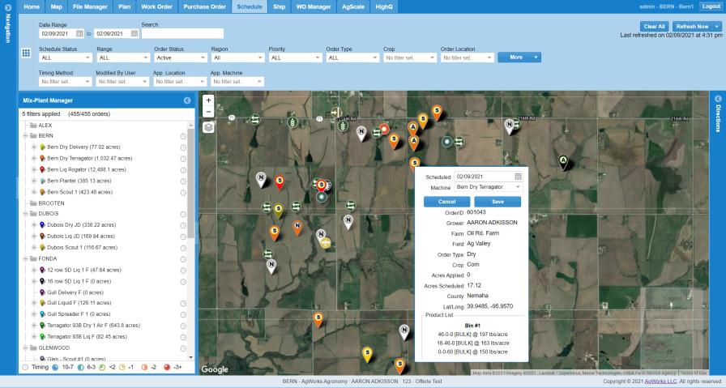Save the order popup changes
Viewport: 726px width, 388px height.
[498, 202]
